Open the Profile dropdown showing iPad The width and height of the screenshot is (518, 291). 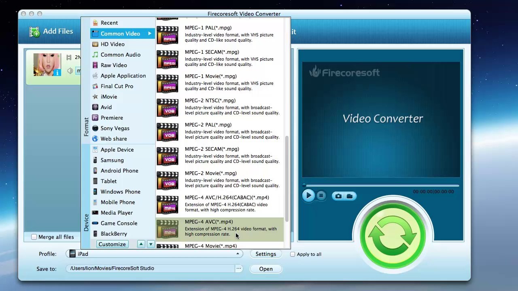coord(154,254)
